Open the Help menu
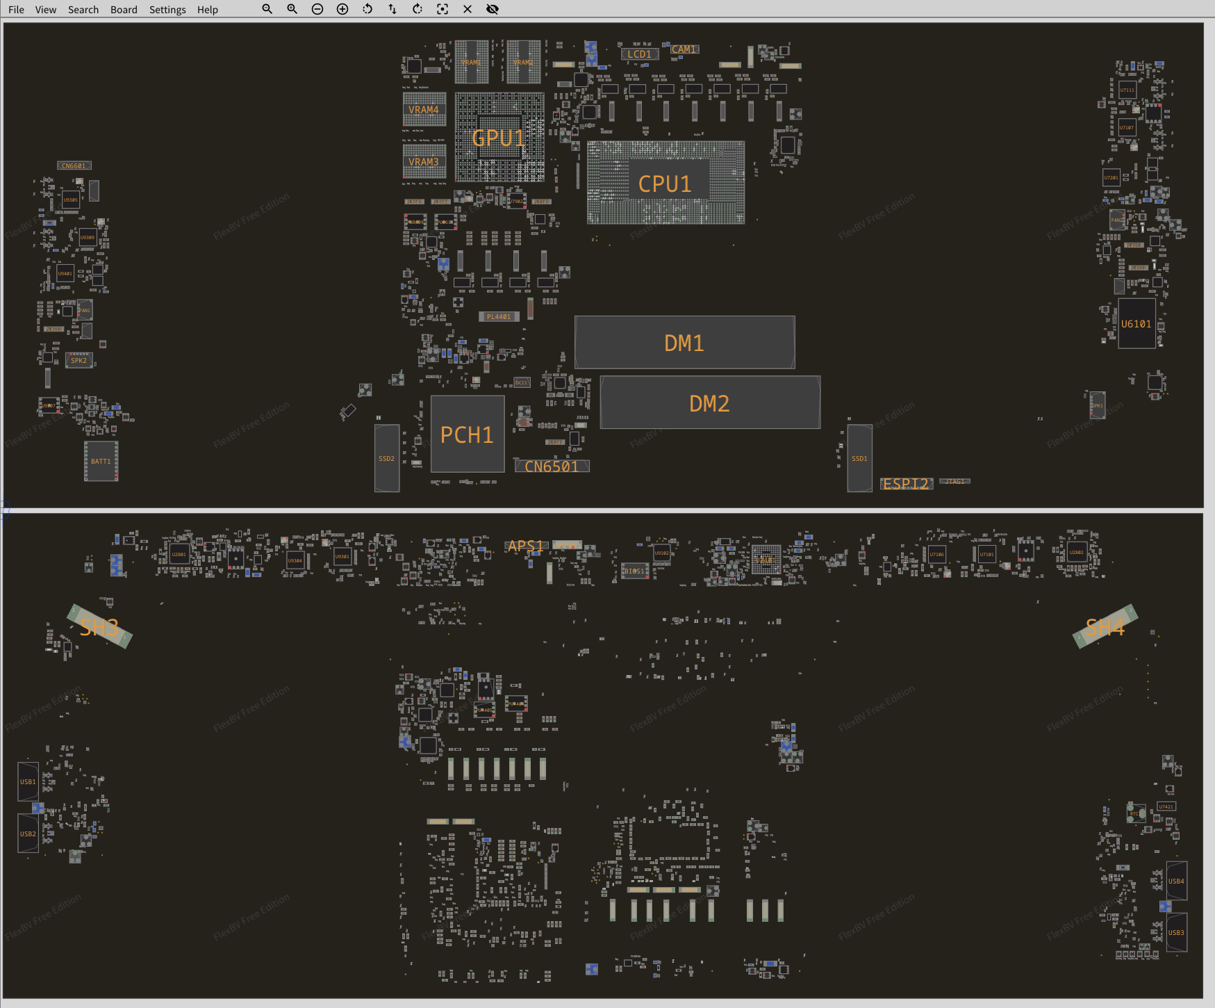The height and width of the screenshot is (1008, 1215). point(207,10)
